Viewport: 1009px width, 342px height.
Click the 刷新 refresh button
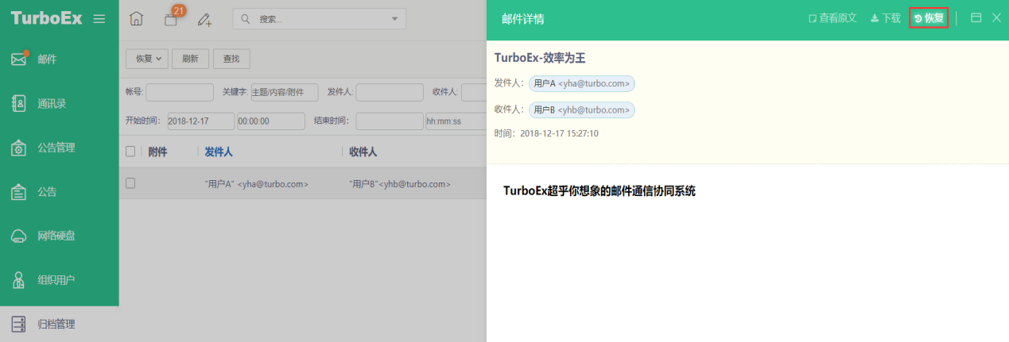click(190, 58)
